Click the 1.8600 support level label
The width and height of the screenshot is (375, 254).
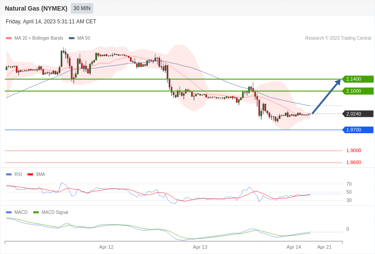point(354,162)
